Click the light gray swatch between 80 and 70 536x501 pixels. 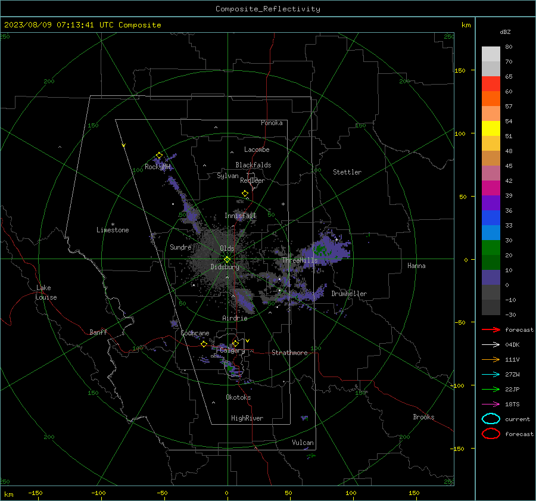point(491,54)
